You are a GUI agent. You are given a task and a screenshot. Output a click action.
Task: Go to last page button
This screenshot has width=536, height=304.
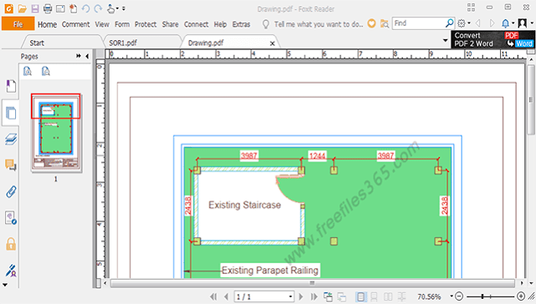point(314,296)
